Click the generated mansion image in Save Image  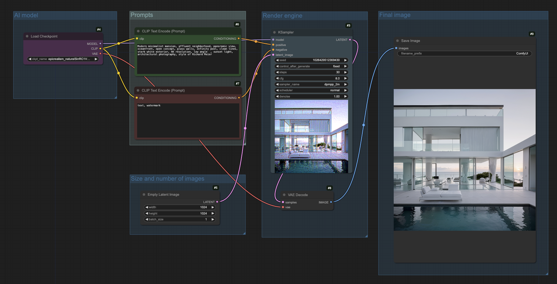coord(464,160)
